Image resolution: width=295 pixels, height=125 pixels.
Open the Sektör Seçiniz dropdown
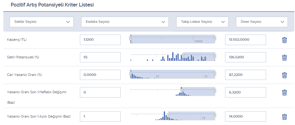click(x=42, y=22)
